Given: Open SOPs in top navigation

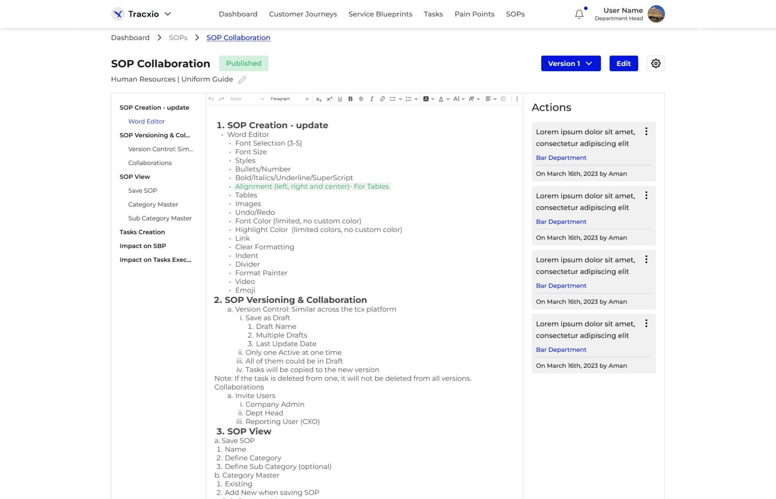Looking at the screenshot, I should click(x=515, y=14).
